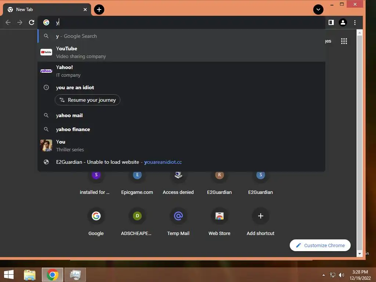The height and width of the screenshot is (282, 376).
Task: Click the Chrome taskbar icon
Action: coord(53,275)
